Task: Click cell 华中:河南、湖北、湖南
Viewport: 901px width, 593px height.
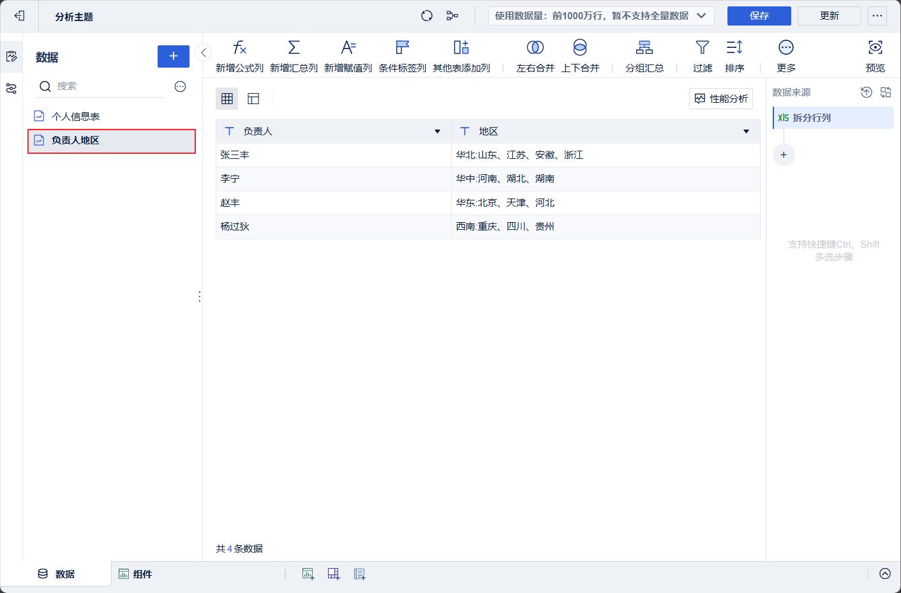Action: [606, 179]
